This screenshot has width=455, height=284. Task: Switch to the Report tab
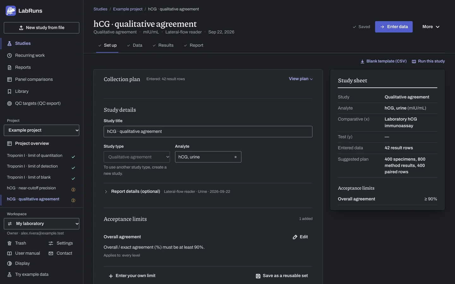pyautogui.click(x=193, y=45)
